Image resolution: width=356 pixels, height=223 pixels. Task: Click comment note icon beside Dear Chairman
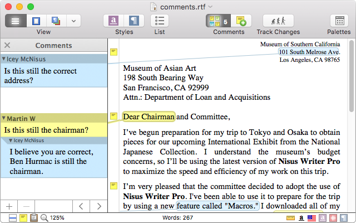(113, 116)
